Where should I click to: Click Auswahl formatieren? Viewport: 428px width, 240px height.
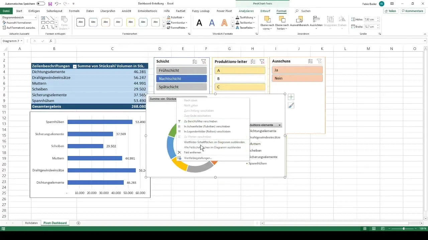click(17, 23)
